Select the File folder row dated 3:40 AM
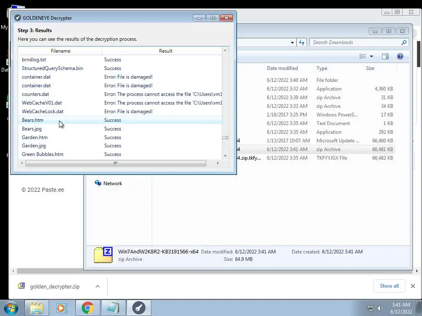 (315, 80)
